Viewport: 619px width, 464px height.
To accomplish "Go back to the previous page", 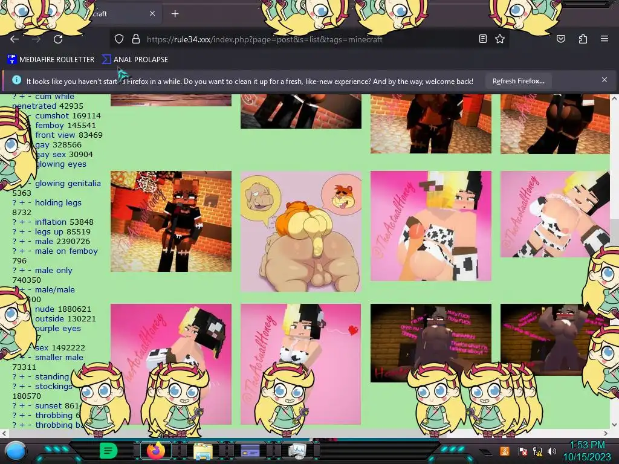I will point(15,39).
